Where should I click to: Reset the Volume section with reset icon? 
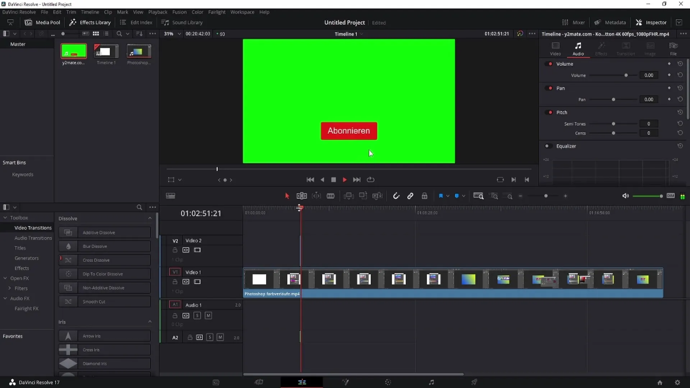[x=680, y=64]
